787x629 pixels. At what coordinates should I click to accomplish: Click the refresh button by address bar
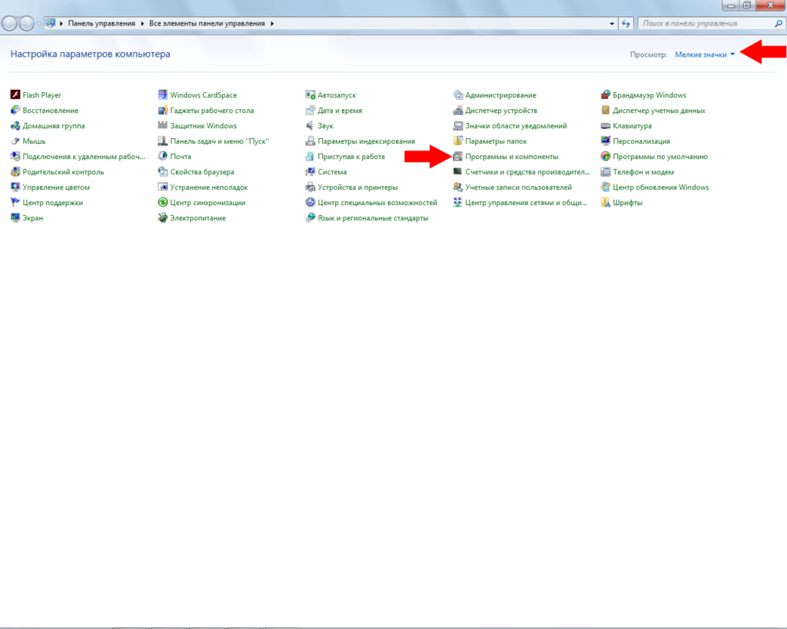[626, 23]
